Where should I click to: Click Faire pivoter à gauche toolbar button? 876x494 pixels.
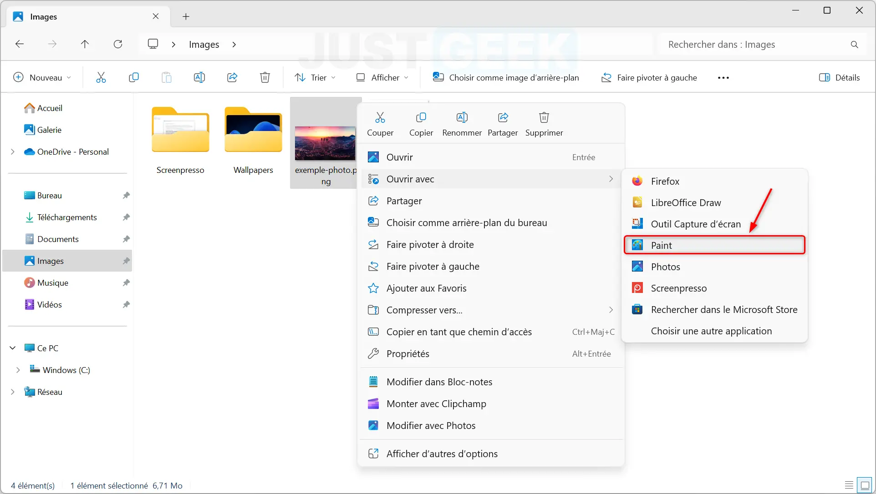point(649,77)
